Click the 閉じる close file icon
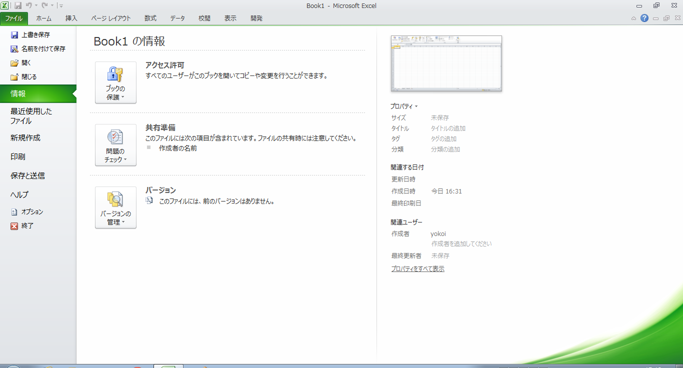 (x=14, y=77)
